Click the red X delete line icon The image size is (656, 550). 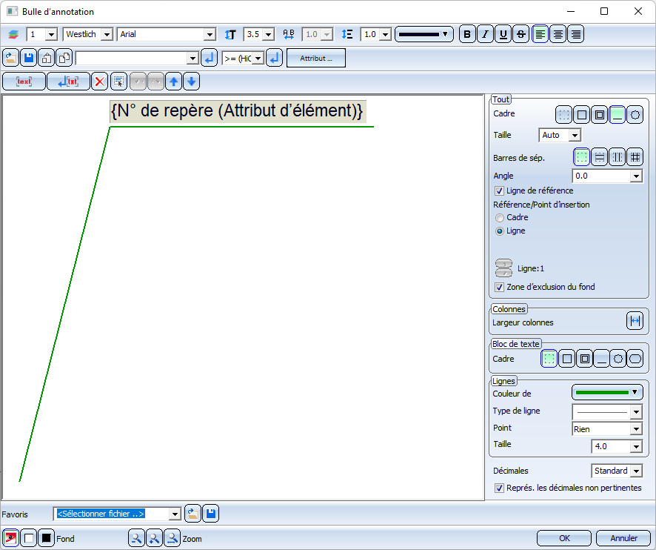tap(99, 82)
